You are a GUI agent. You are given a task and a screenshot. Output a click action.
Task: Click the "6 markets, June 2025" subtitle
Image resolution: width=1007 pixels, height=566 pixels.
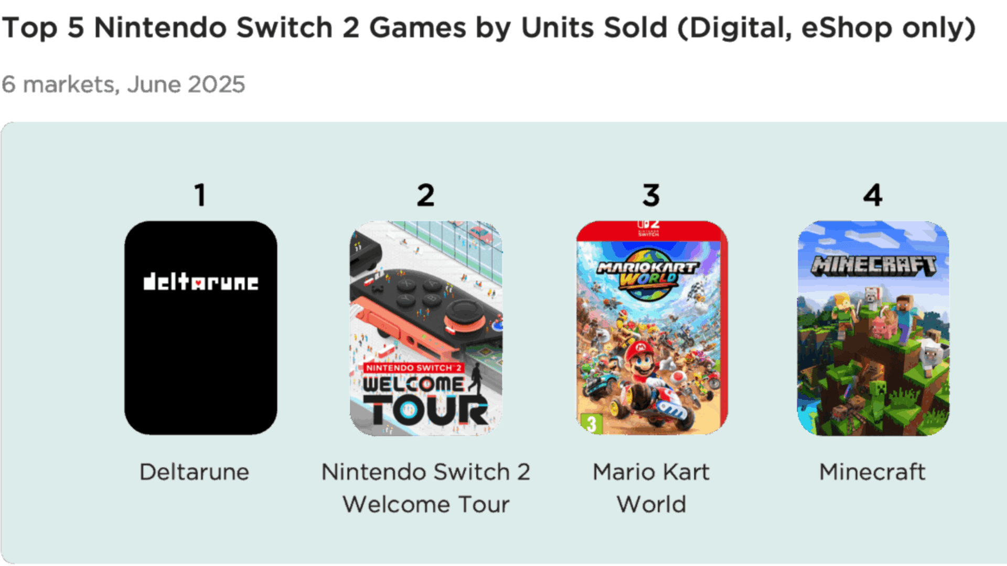[x=124, y=84]
